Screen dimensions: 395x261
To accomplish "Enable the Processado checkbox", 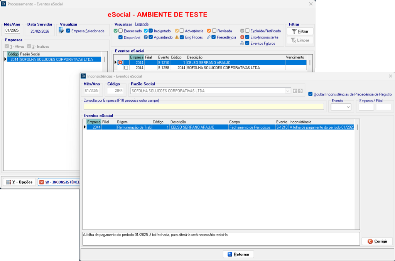I will (121, 31).
